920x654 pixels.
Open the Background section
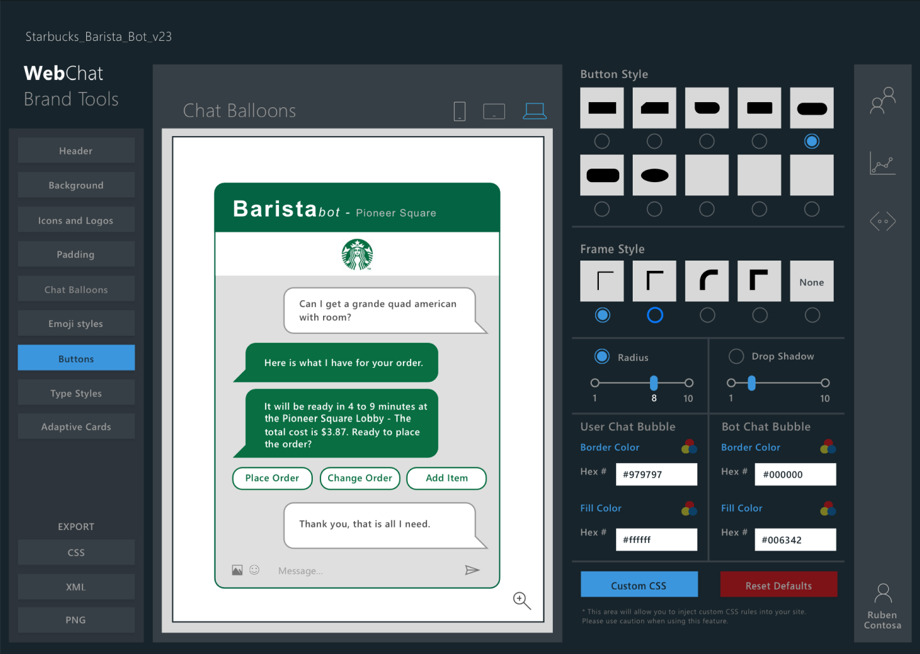(76, 185)
